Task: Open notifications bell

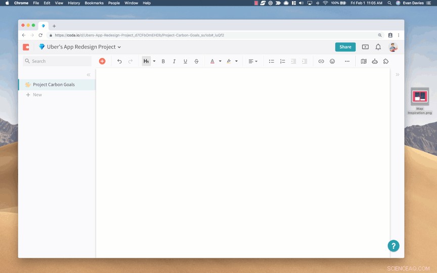Action: [x=378, y=47]
